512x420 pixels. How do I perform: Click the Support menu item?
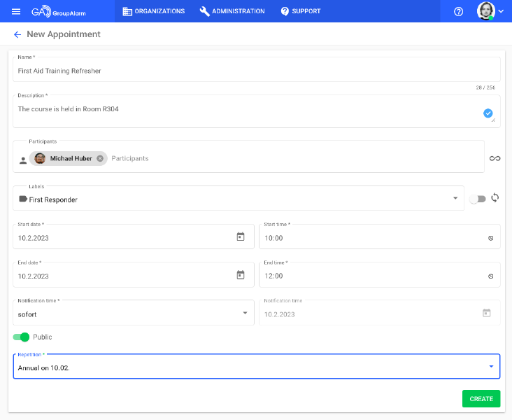[301, 11]
